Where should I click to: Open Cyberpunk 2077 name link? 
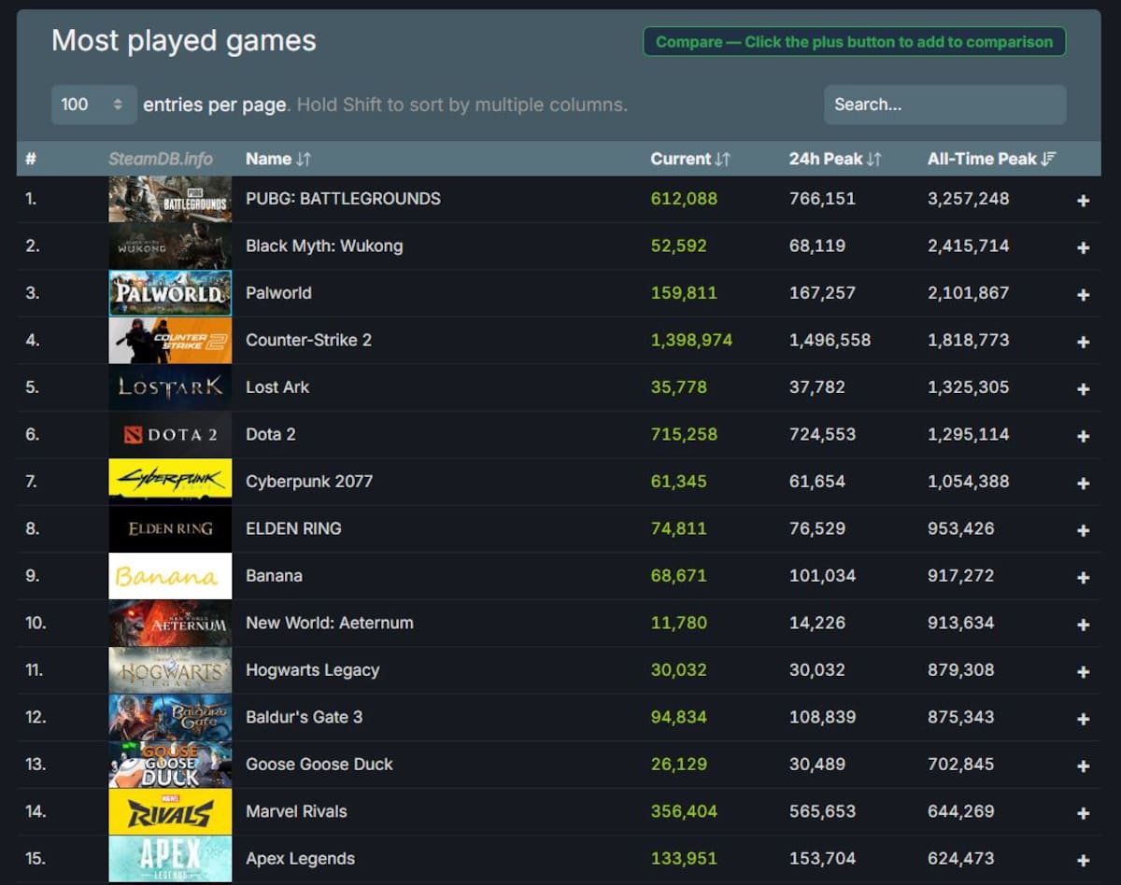309,482
